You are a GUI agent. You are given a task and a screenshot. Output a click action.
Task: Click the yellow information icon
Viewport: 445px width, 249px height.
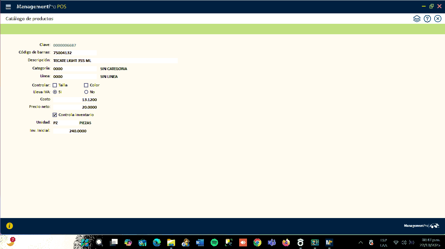tap(9, 226)
